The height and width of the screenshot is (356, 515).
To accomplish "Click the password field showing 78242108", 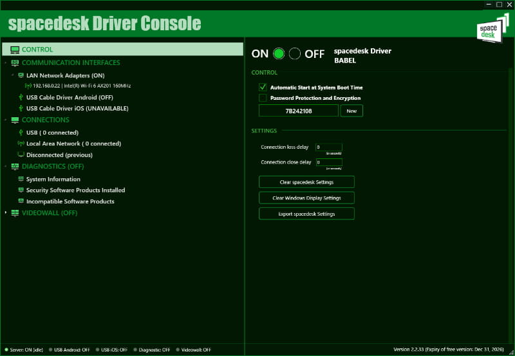I will click(299, 111).
